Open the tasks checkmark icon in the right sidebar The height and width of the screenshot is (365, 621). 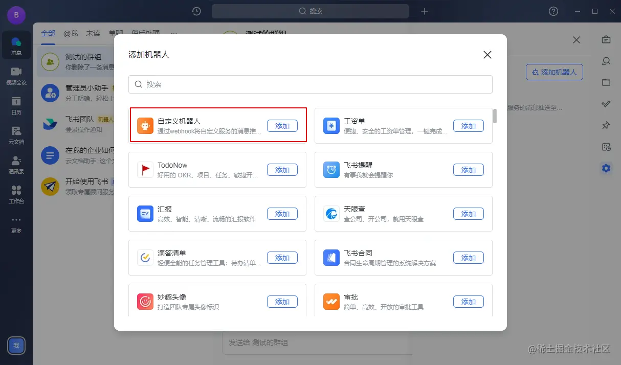click(x=606, y=104)
